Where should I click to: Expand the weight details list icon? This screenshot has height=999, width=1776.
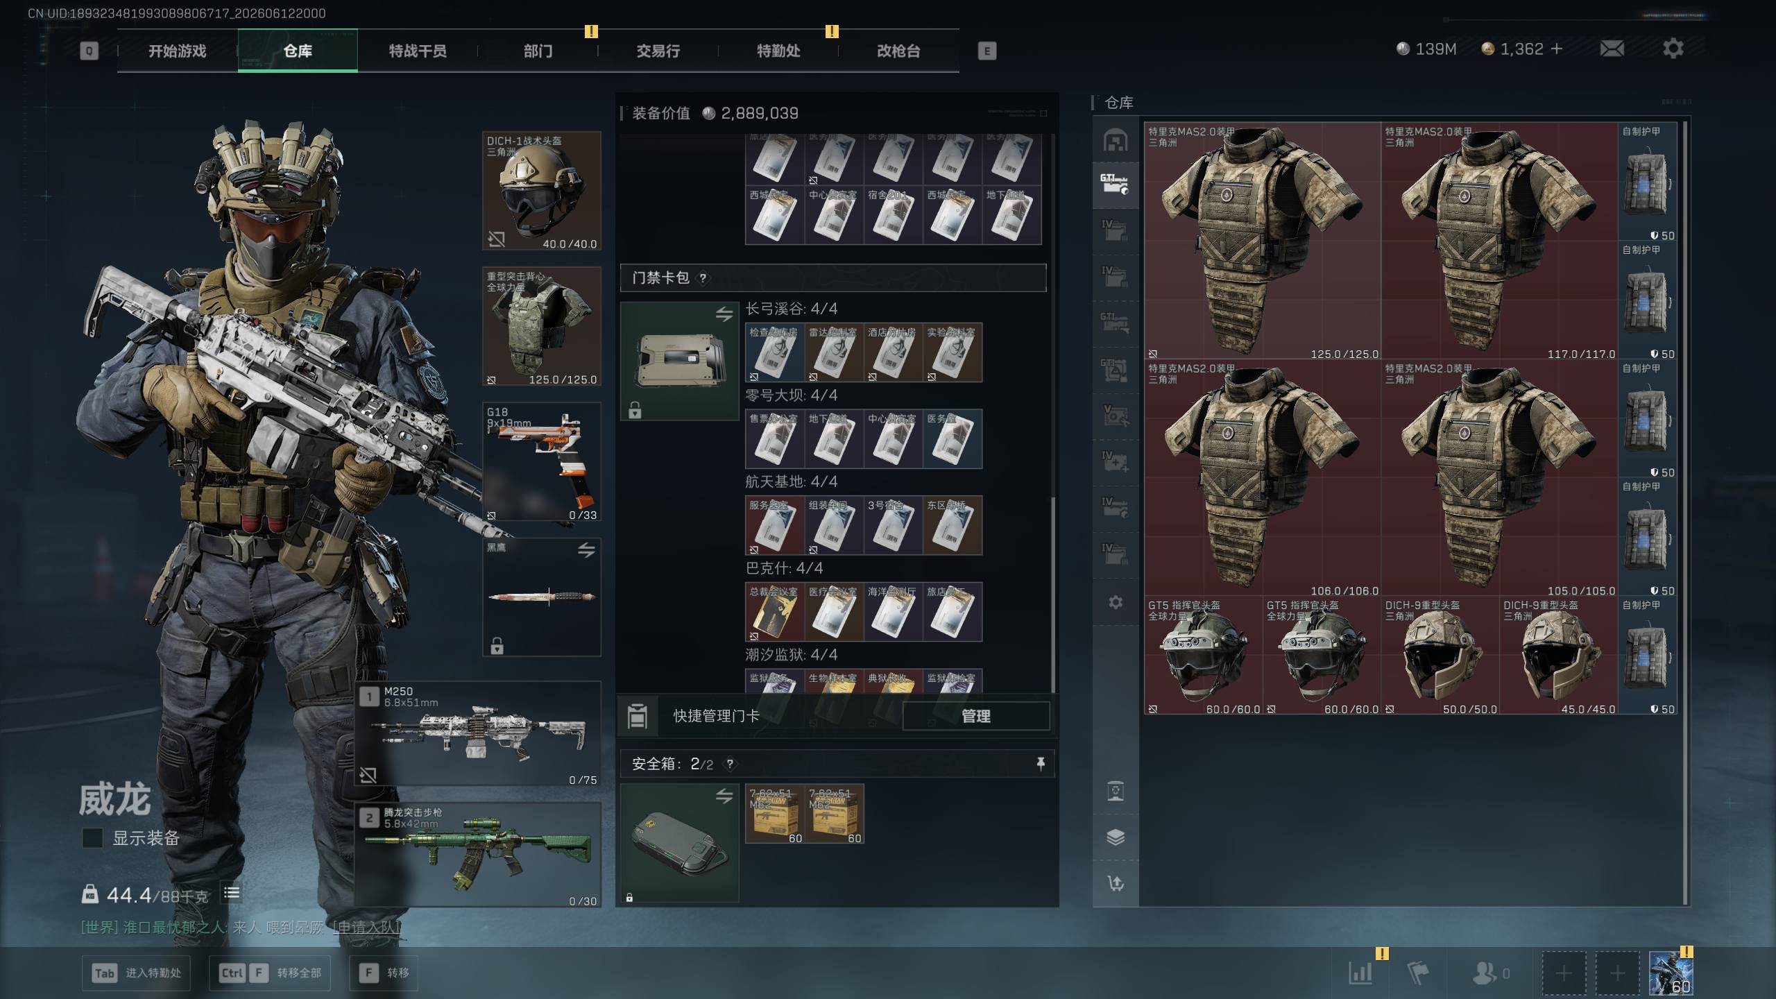pos(232,893)
